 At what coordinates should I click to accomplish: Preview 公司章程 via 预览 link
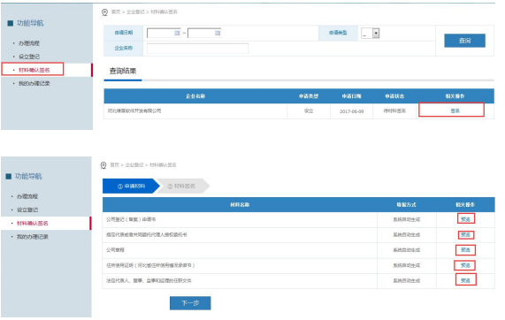(x=466, y=250)
